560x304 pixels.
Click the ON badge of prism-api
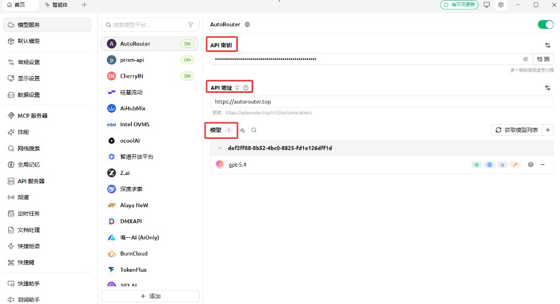pos(187,60)
